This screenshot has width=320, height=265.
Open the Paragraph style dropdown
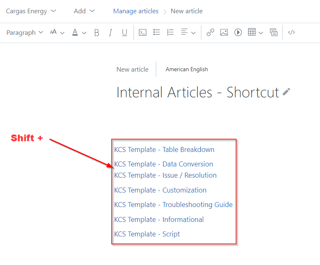pos(25,32)
